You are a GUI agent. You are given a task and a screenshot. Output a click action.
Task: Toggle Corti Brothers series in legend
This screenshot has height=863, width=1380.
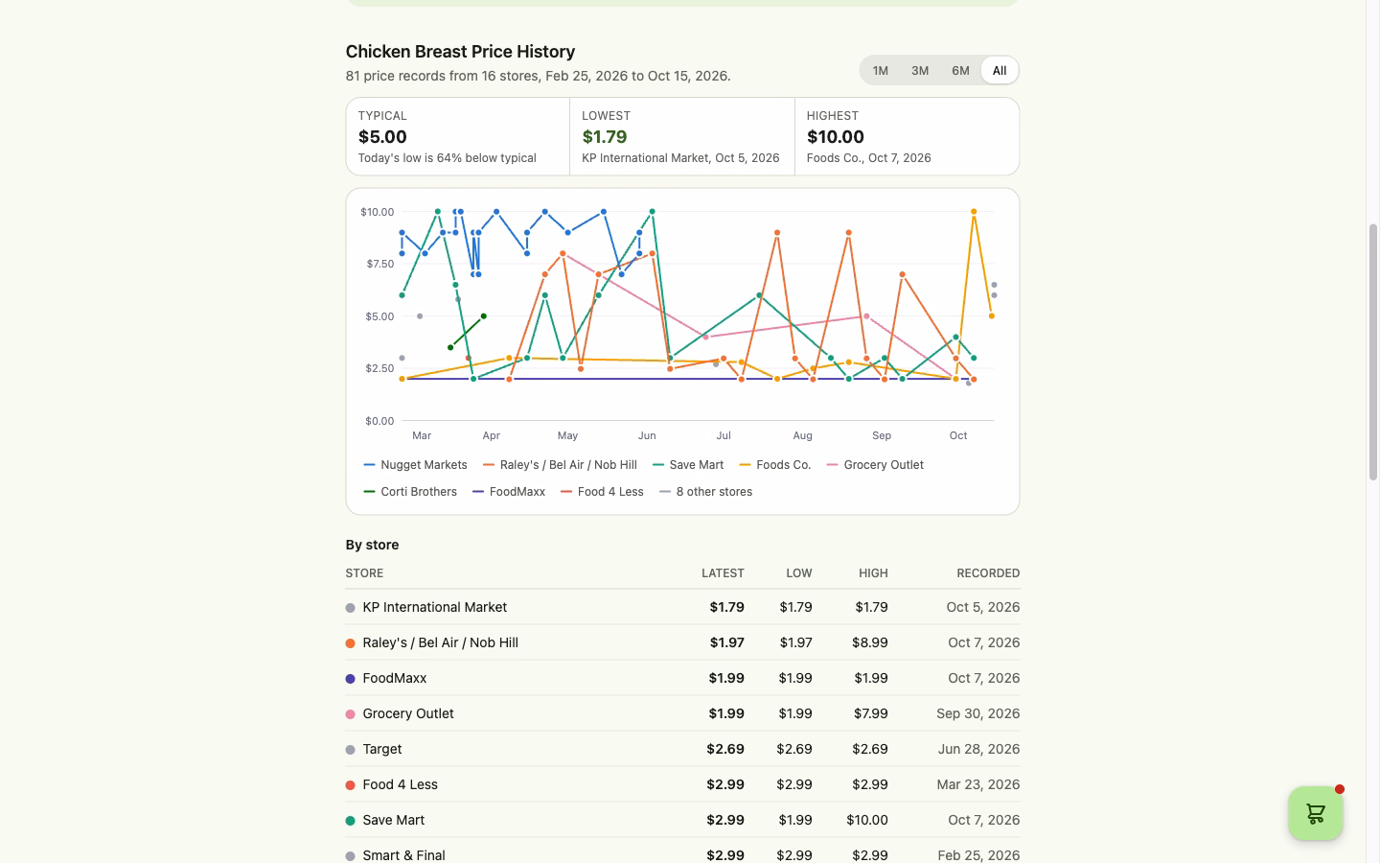(x=410, y=492)
